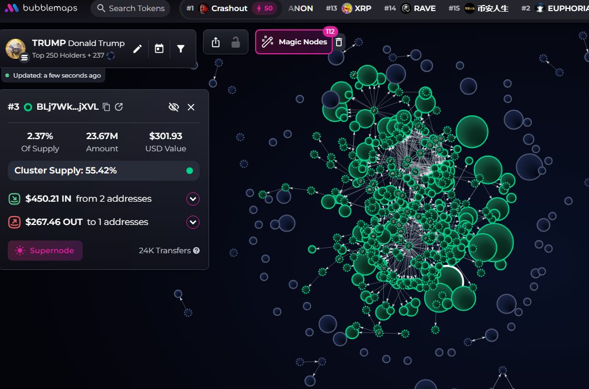Expand the $267.46 OUT addresses list
The width and height of the screenshot is (589, 389).
point(193,222)
